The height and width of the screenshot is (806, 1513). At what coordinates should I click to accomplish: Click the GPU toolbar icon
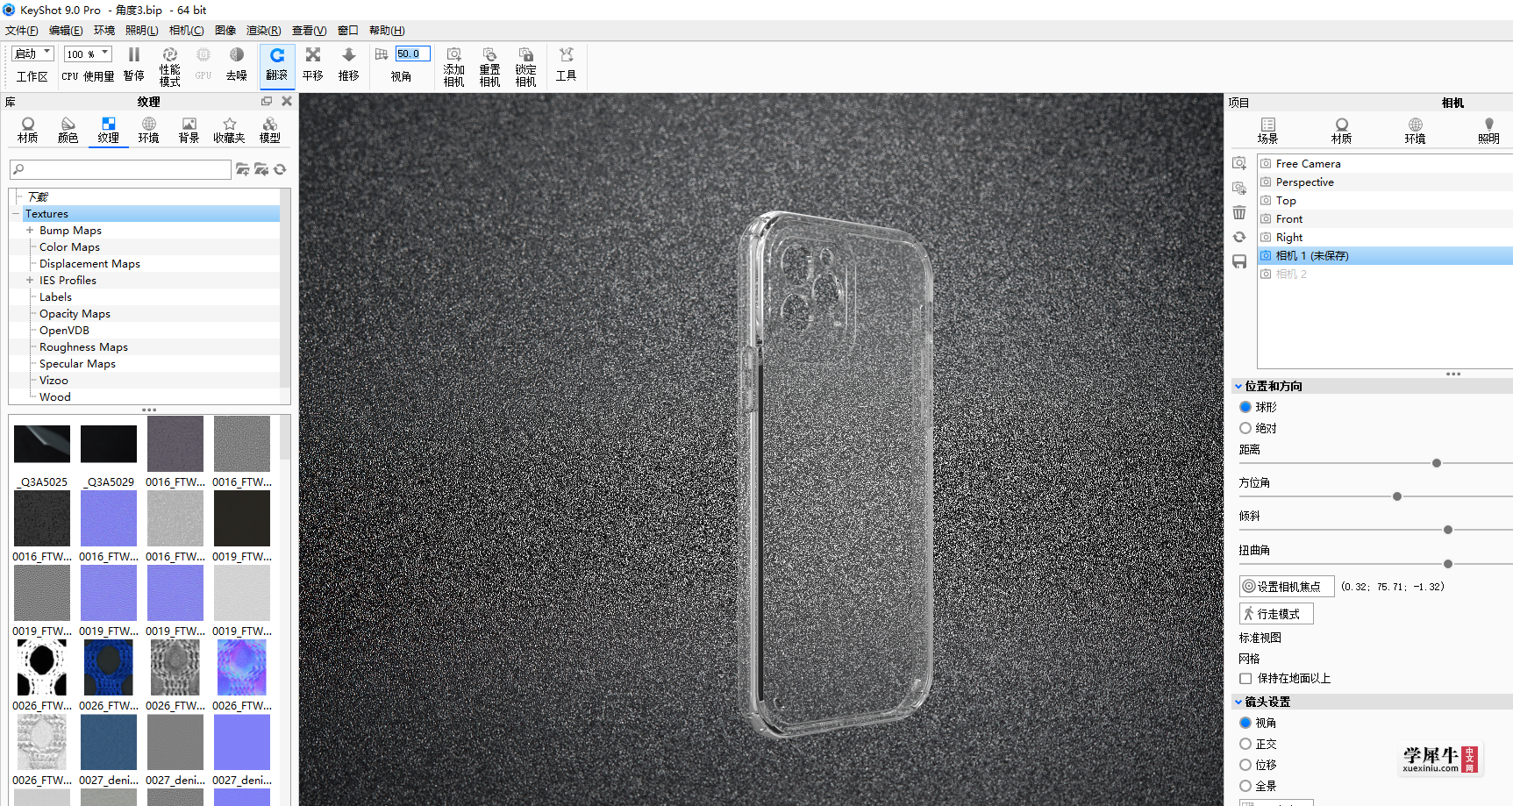(x=203, y=65)
